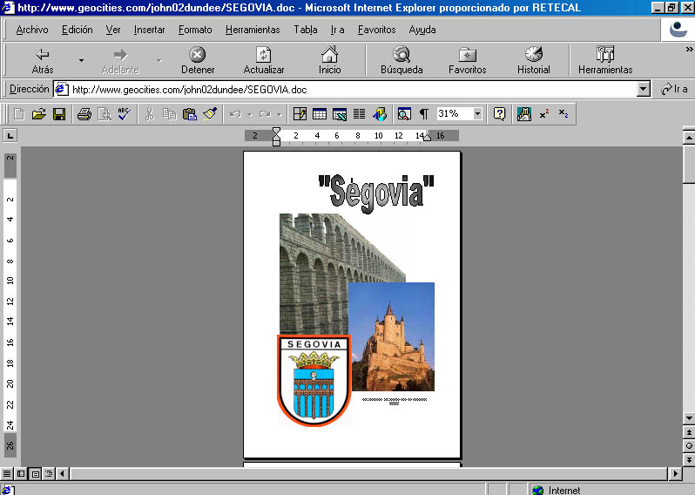Expand the toolbar overflow chevron
The height and width of the screenshot is (495, 695).
click(x=689, y=49)
